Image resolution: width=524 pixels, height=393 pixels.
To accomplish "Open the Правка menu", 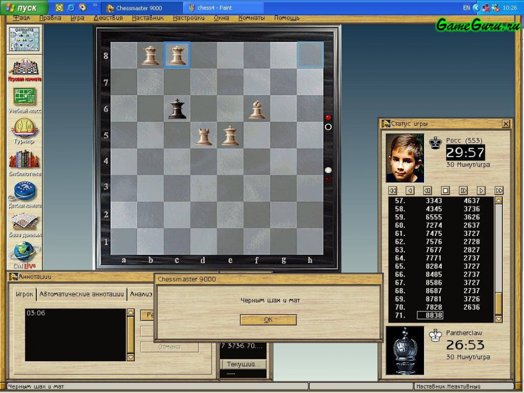I will point(50,18).
